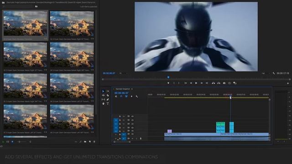The width and height of the screenshot is (292, 164).
Task: Open the Program Monitor Button Editor plus
Action: pyautogui.click(x=288, y=83)
